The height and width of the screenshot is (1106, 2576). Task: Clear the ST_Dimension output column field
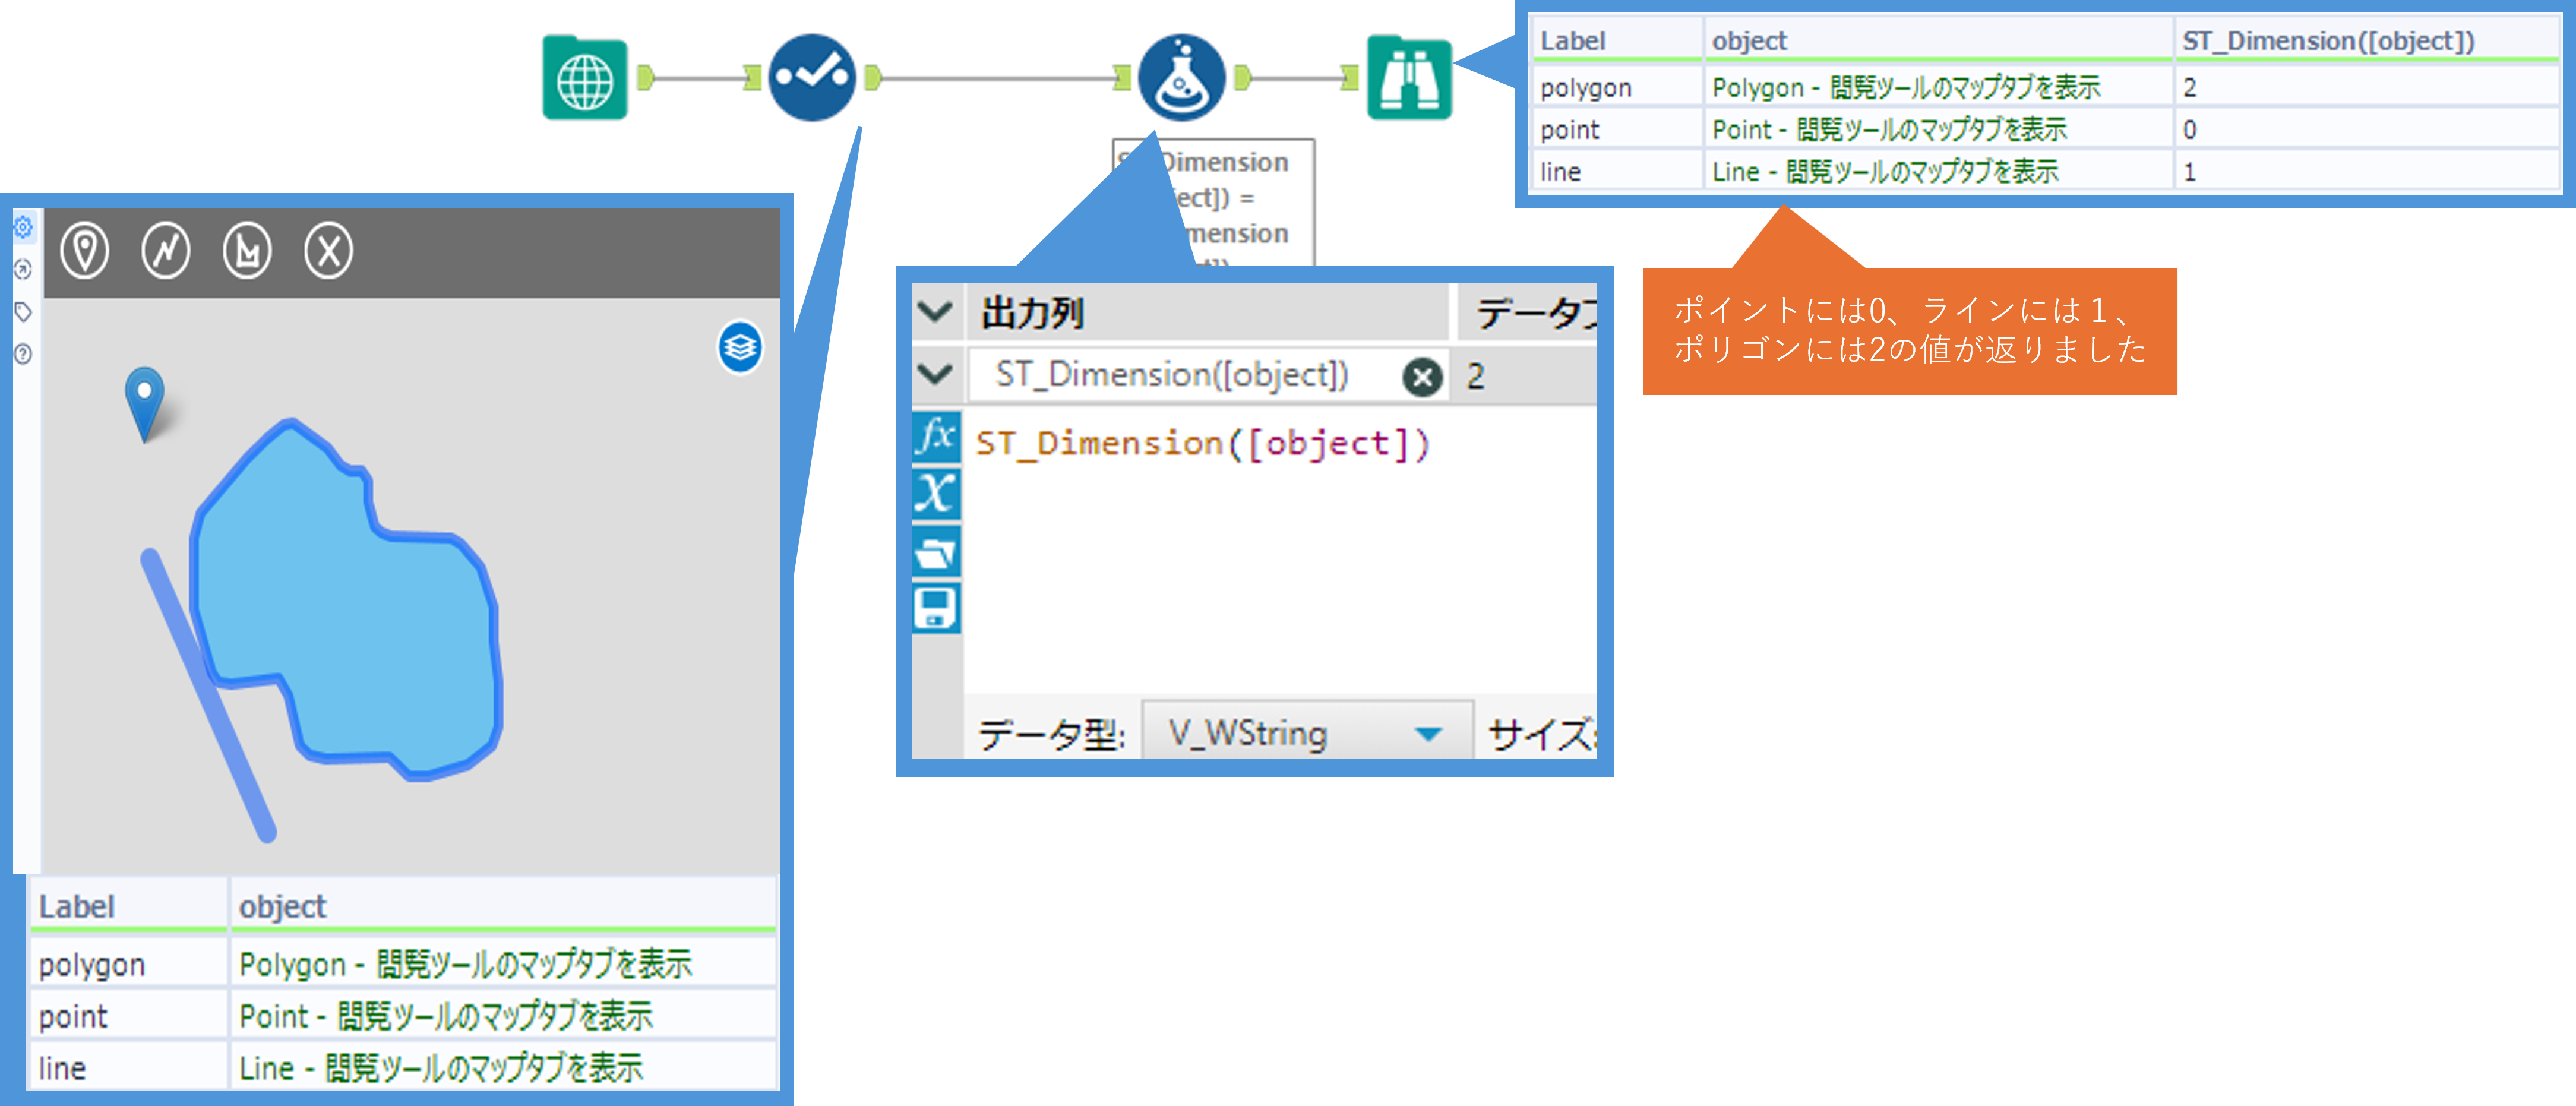tap(1422, 377)
